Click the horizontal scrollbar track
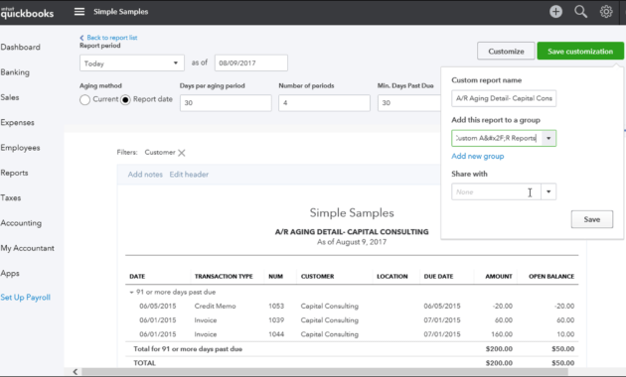The height and width of the screenshot is (377, 626). (x=325, y=372)
